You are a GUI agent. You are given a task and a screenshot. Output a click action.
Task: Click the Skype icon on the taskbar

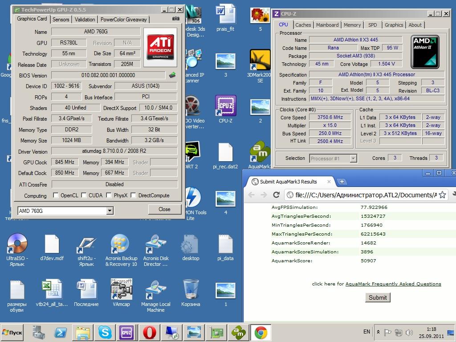[105, 332]
